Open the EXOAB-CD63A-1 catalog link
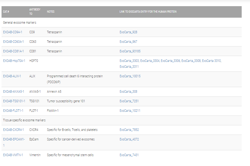The width and height of the screenshot is (250, 166). pyautogui.click(x=13, y=42)
